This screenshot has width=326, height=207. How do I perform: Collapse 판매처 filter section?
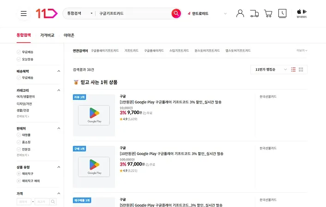point(59,128)
